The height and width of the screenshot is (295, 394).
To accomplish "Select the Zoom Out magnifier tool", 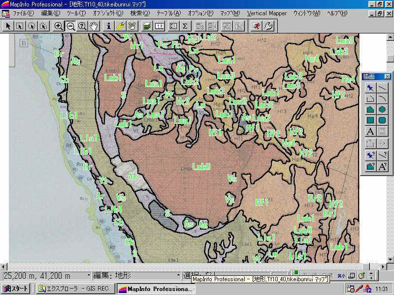I will tap(70, 26).
